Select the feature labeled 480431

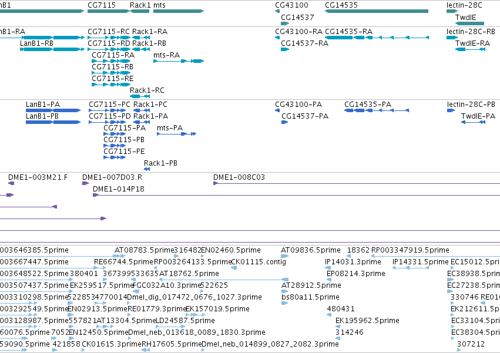(341, 310)
